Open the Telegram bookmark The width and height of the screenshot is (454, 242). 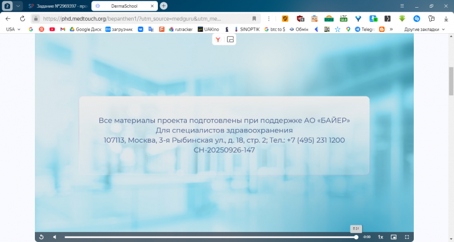pos(365,29)
